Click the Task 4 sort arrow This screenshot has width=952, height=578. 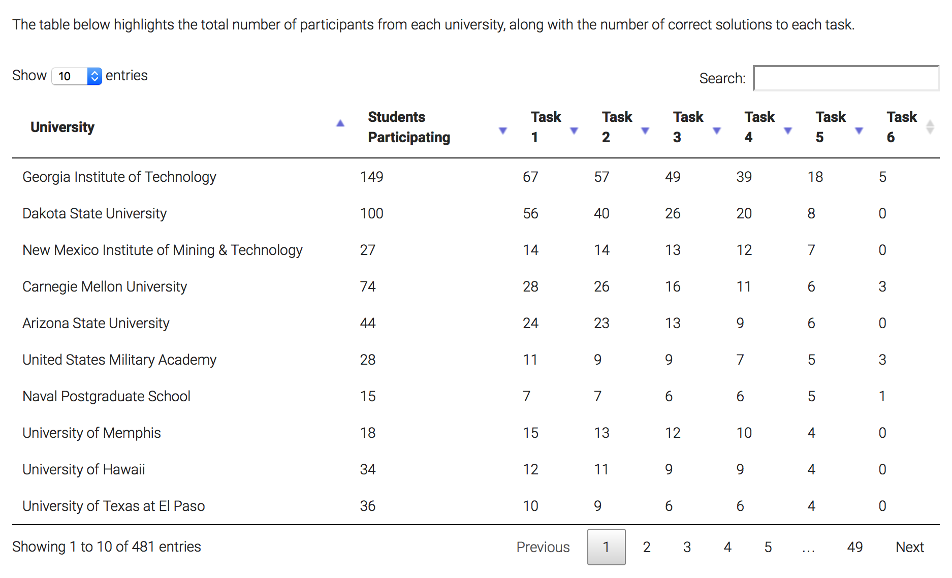[x=788, y=131]
